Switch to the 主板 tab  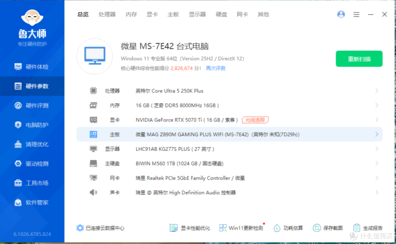173,14
